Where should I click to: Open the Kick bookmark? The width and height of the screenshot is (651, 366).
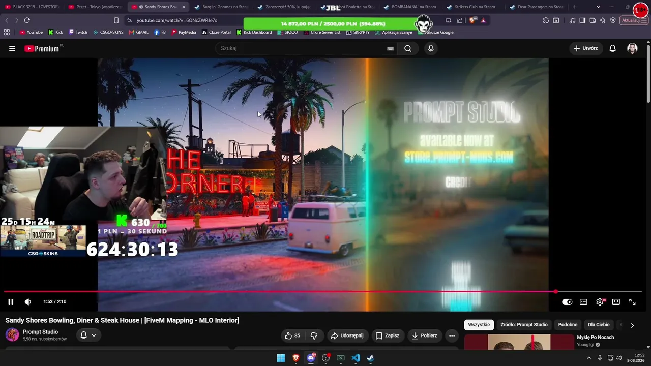[x=55, y=32]
